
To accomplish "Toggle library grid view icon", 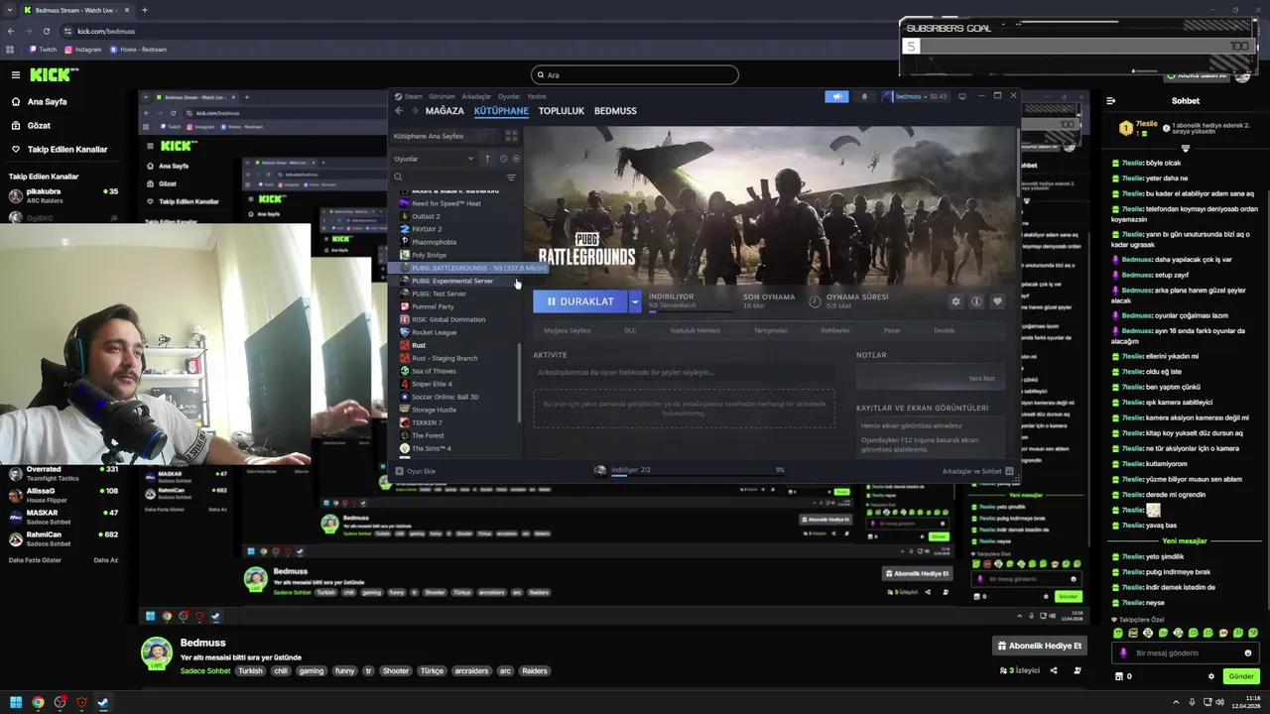I will click(512, 136).
